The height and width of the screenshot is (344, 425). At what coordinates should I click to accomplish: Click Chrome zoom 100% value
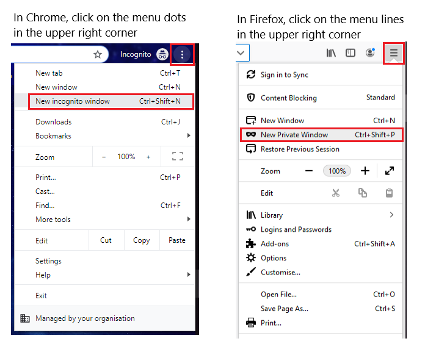coord(126,157)
